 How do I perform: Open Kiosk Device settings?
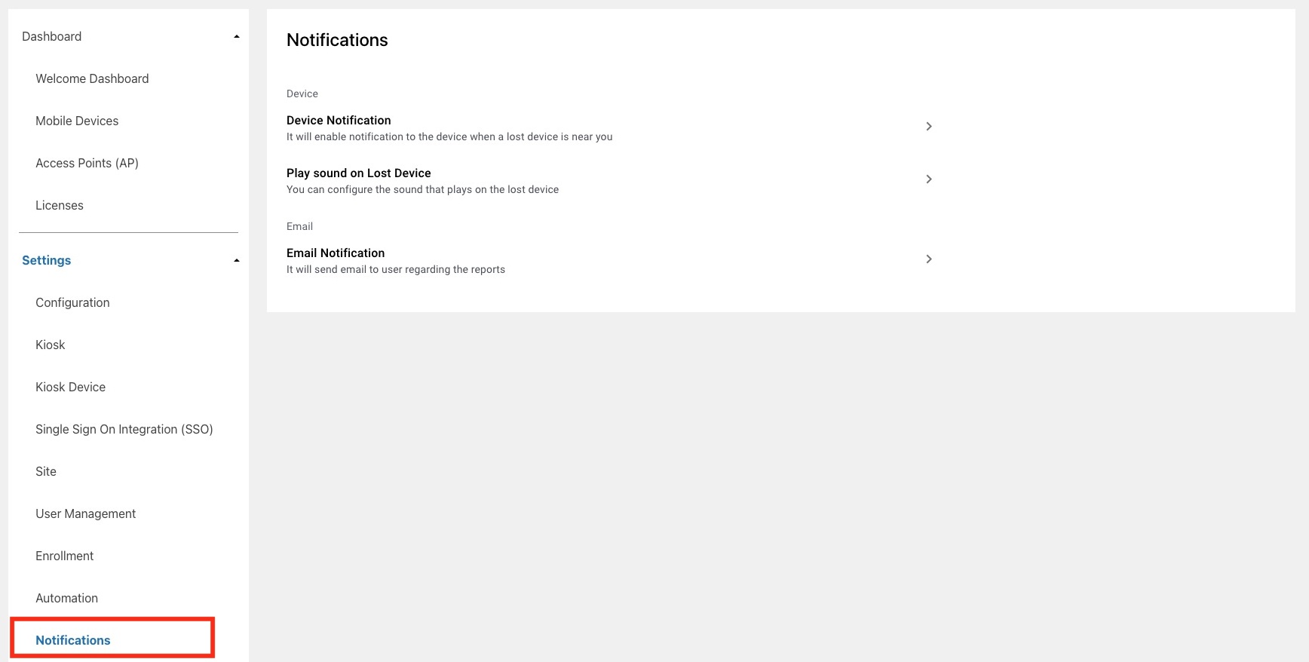[x=70, y=387]
